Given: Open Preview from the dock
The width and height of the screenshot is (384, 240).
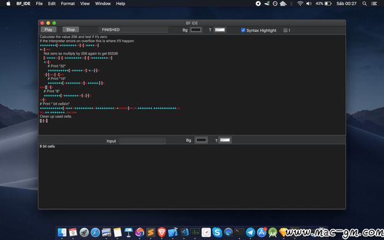Looking at the screenshot, I should [106, 232].
